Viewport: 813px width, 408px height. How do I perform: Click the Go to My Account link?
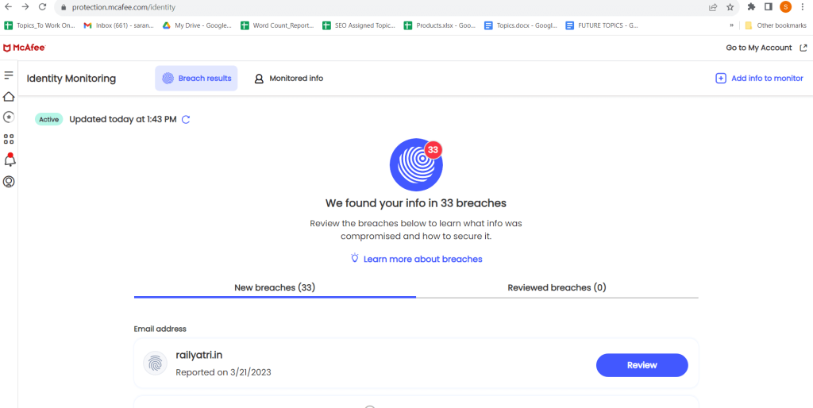click(759, 48)
